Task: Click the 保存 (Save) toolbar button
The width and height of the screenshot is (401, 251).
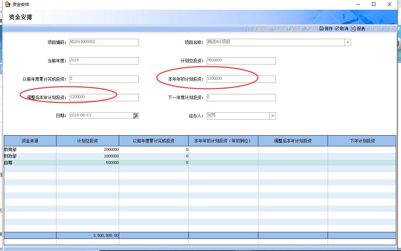Action: (326, 29)
